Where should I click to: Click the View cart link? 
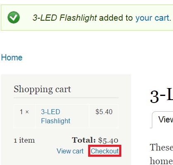click(70, 151)
